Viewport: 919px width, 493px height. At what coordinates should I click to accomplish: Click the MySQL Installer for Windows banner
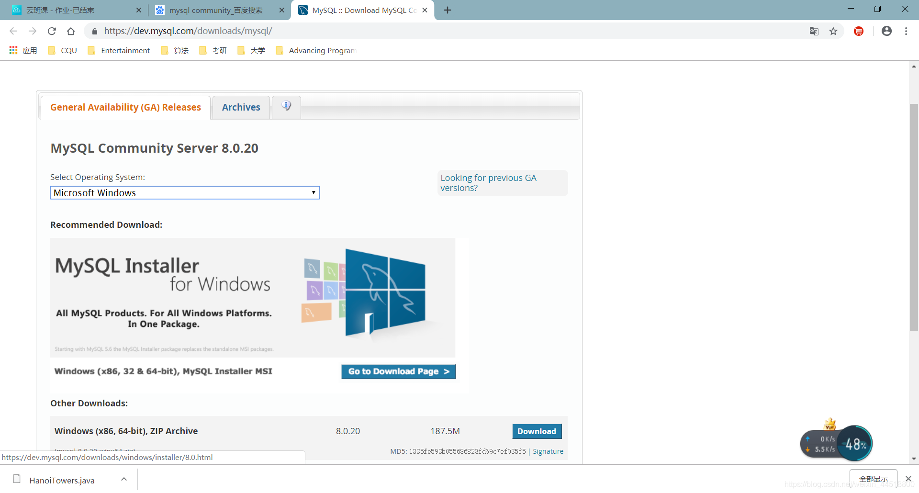click(253, 298)
